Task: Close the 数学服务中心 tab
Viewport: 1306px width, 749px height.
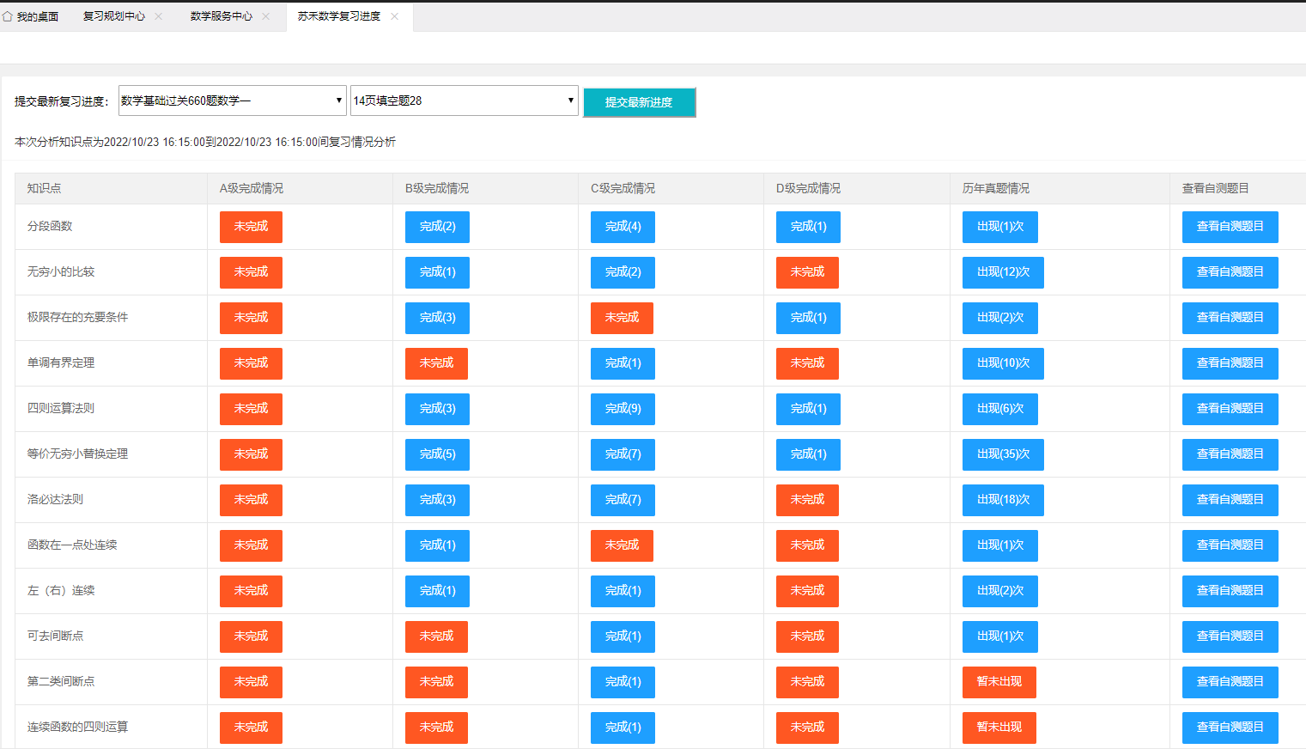Action: pos(266,16)
